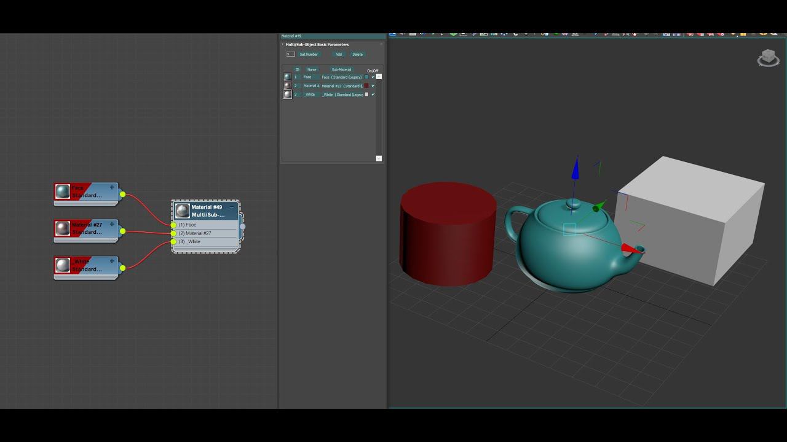Expand the Face node with plus icon
Screen dimensions: 787x442
[112, 187]
